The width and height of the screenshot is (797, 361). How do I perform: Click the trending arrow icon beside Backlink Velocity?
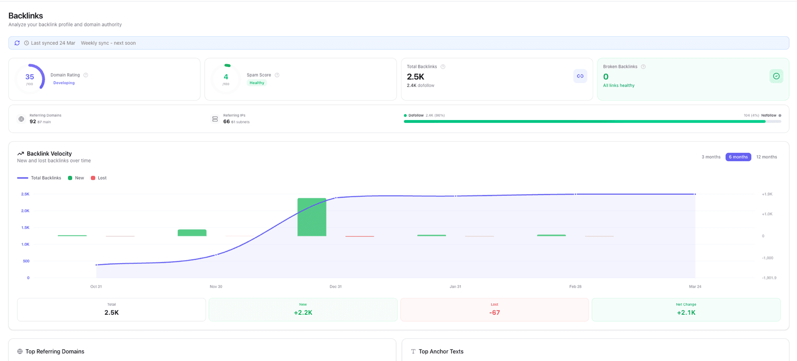pos(21,153)
